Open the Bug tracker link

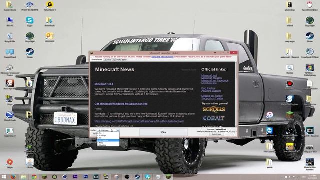[208, 88]
